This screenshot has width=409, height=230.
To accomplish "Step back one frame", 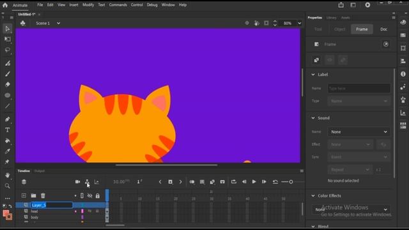I will coord(244,181).
